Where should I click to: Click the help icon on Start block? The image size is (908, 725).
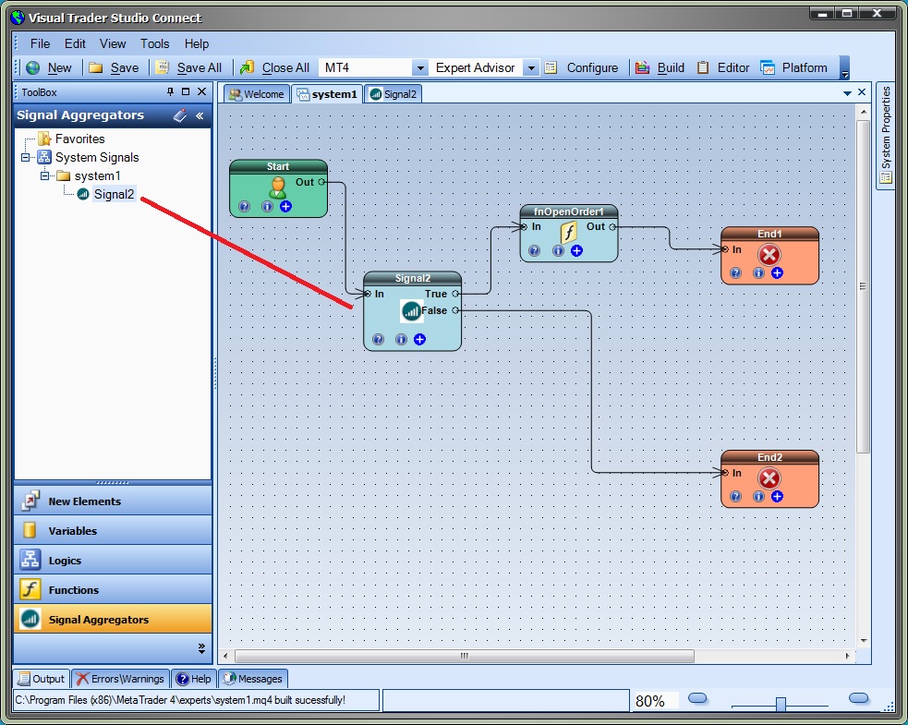click(x=245, y=206)
